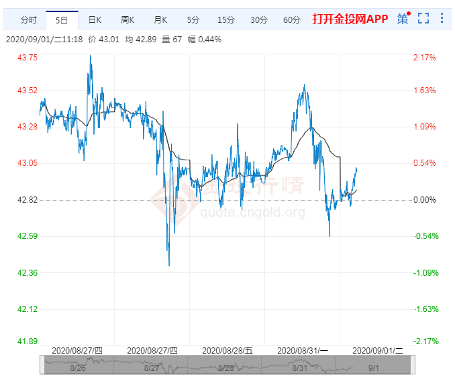Viewport: 455px width, 377px height.
Task: Click the -0.54% percentage label
Action: tap(426, 236)
